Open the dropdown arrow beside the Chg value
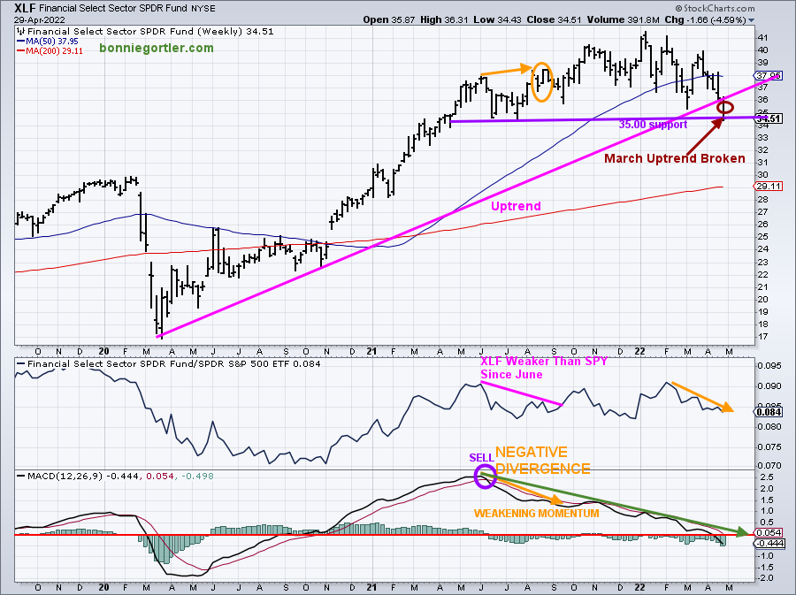The height and width of the screenshot is (595, 796). click(751, 20)
